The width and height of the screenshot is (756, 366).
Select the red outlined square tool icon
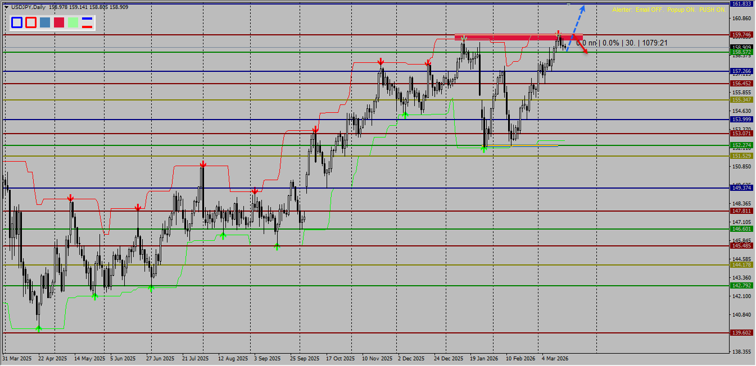point(31,22)
